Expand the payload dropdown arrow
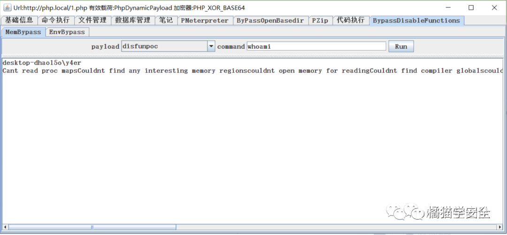Screen dimensions: 507x235 click(x=211, y=46)
